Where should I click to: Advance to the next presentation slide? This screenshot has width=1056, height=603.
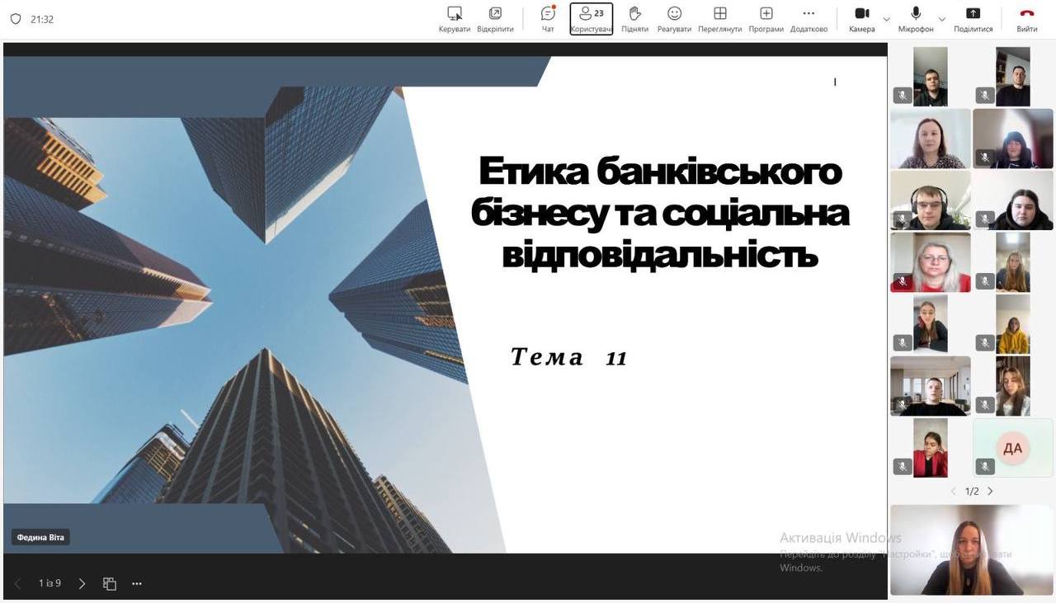coord(82,583)
